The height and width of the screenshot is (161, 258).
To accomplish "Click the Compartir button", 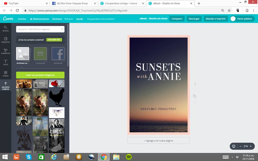I will (x=177, y=19).
